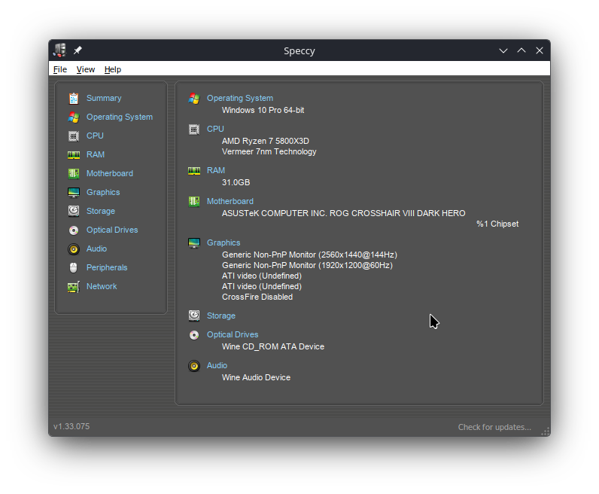Click Optical Drives disc icon in summary panel
599x494 pixels.
point(194,335)
